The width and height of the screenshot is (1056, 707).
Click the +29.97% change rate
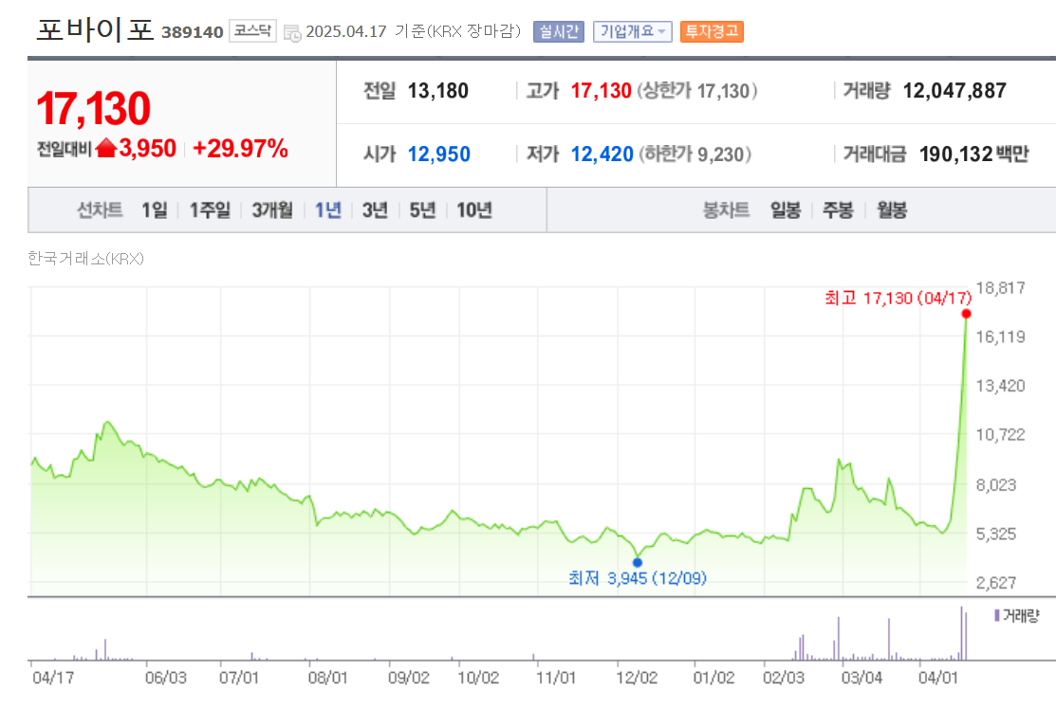(x=240, y=149)
